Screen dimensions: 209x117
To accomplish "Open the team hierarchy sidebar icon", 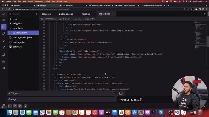I will [x=4, y=61].
